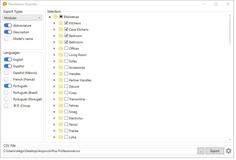Click the Bibliotecas folder icon
236x160 pixels.
coord(56,17)
